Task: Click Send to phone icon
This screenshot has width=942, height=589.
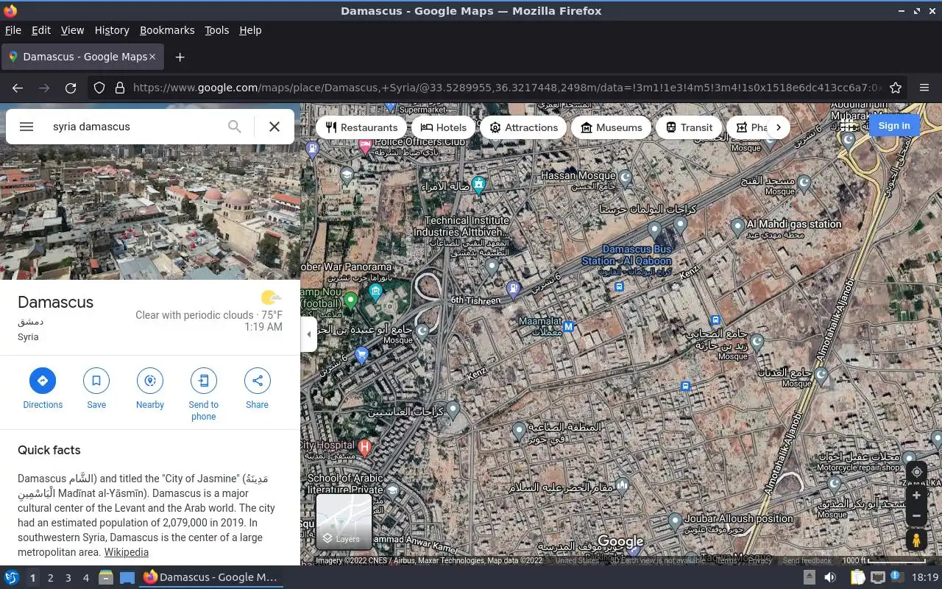Action: [204, 381]
